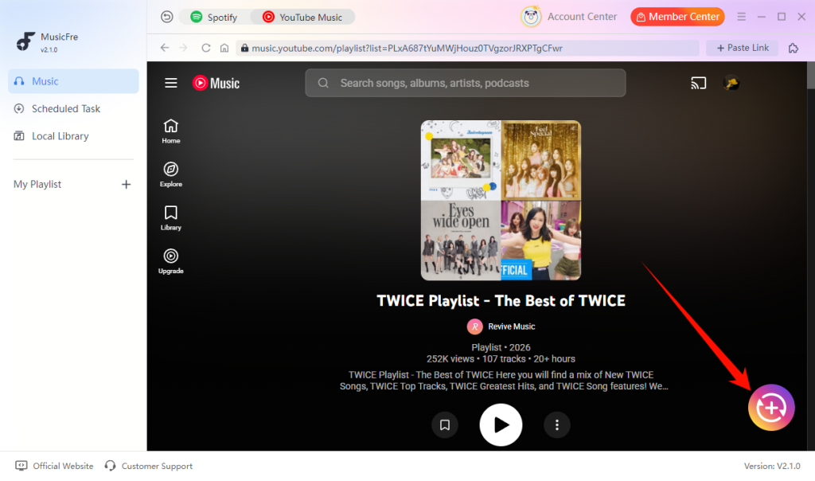Open Customer Support link

point(149,466)
